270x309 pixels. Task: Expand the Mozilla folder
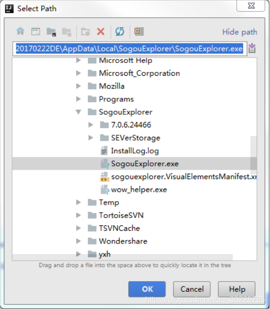coord(79,86)
